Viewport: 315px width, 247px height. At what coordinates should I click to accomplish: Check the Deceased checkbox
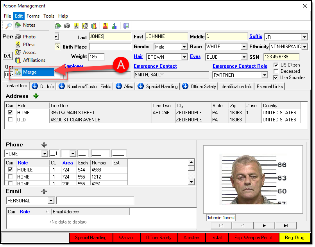[x=276, y=71]
